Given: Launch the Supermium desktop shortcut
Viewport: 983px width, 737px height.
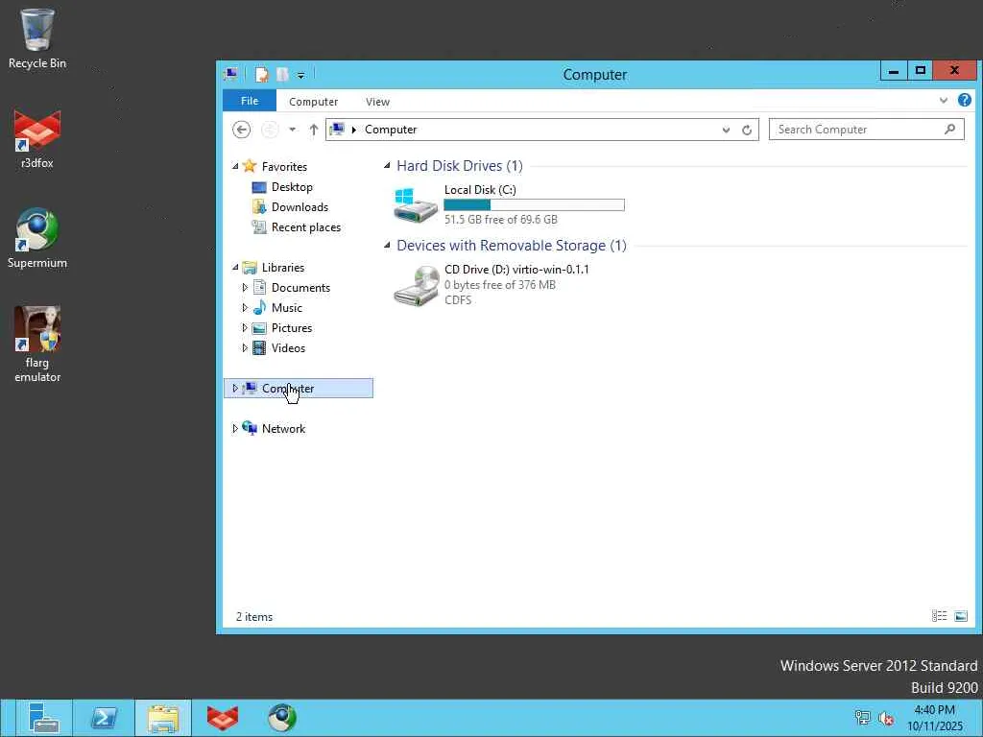Looking at the screenshot, I should click(x=37, y=238).
